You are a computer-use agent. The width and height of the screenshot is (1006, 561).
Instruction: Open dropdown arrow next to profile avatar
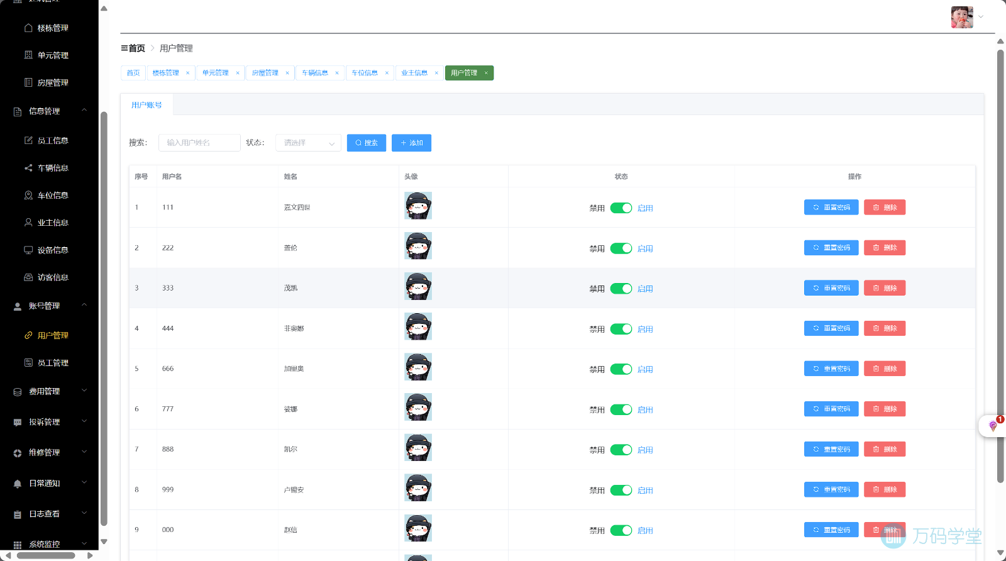coord(981,17)
